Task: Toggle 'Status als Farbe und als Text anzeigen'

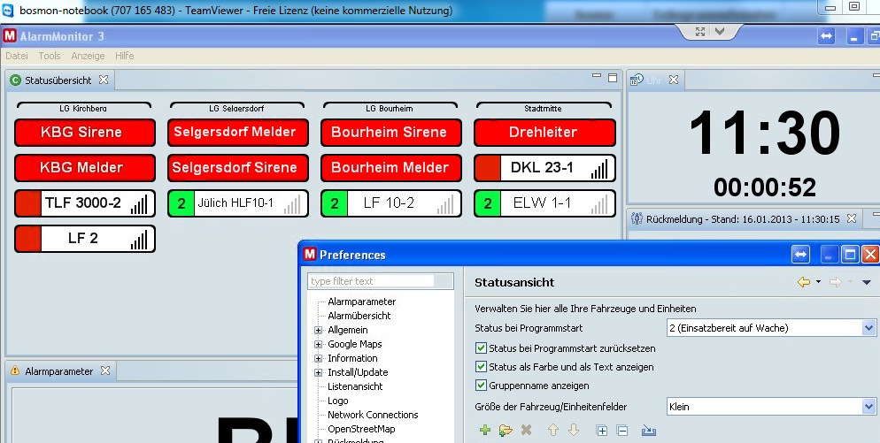Action: pyautogui.click(x=482, y=367)
